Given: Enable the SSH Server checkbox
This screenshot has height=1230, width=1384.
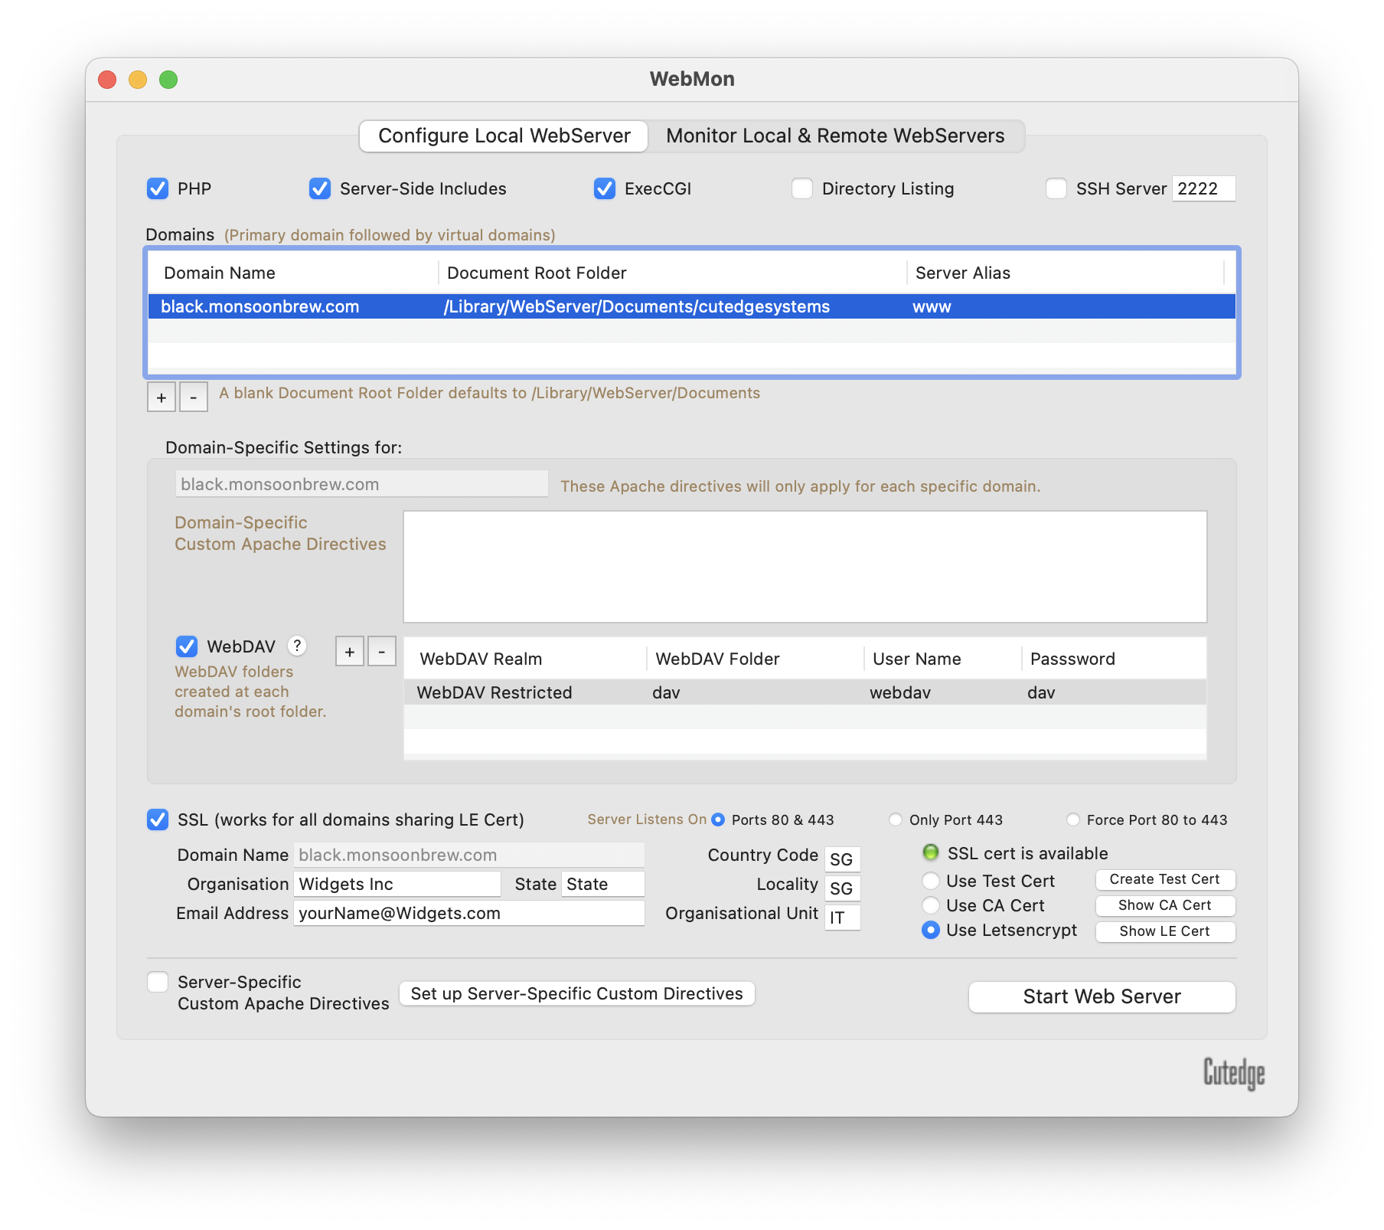Looking at the screenshot, I should pyautogui.click(x=1056, y=188).
